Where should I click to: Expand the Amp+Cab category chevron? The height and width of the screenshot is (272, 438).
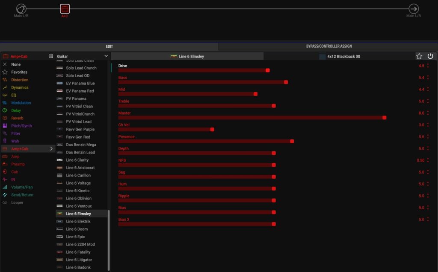pos(51,149)
